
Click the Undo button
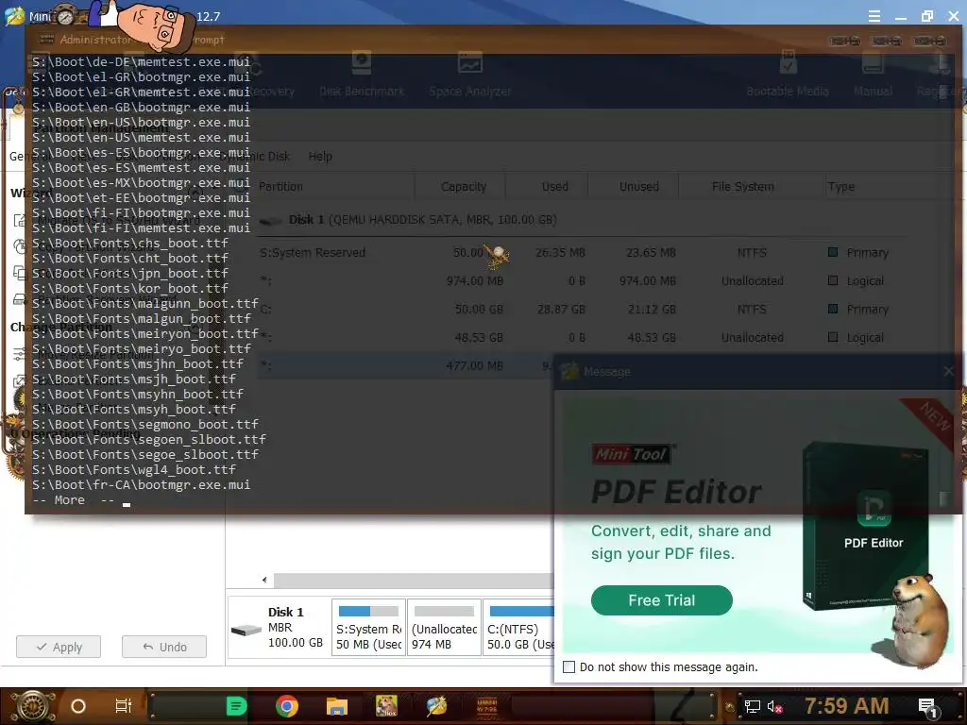(x=164, y=647)
